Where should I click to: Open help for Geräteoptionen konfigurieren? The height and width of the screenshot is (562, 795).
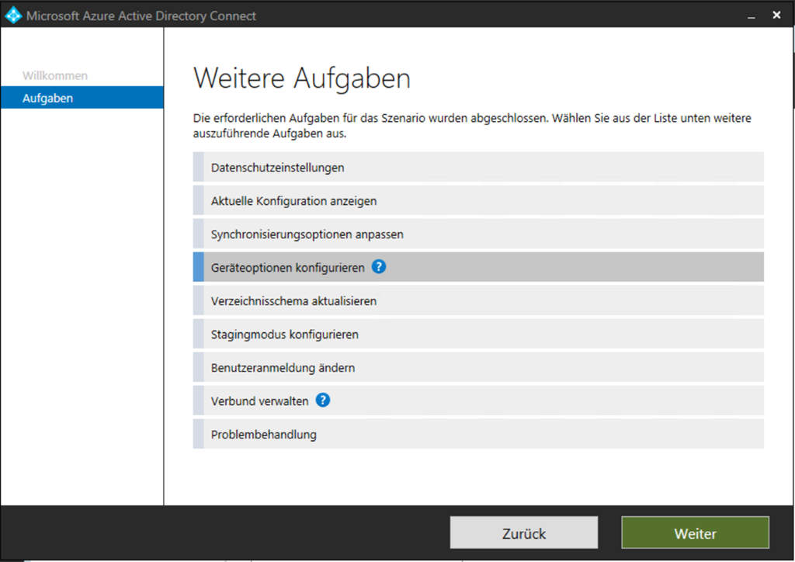pos(379,267)
